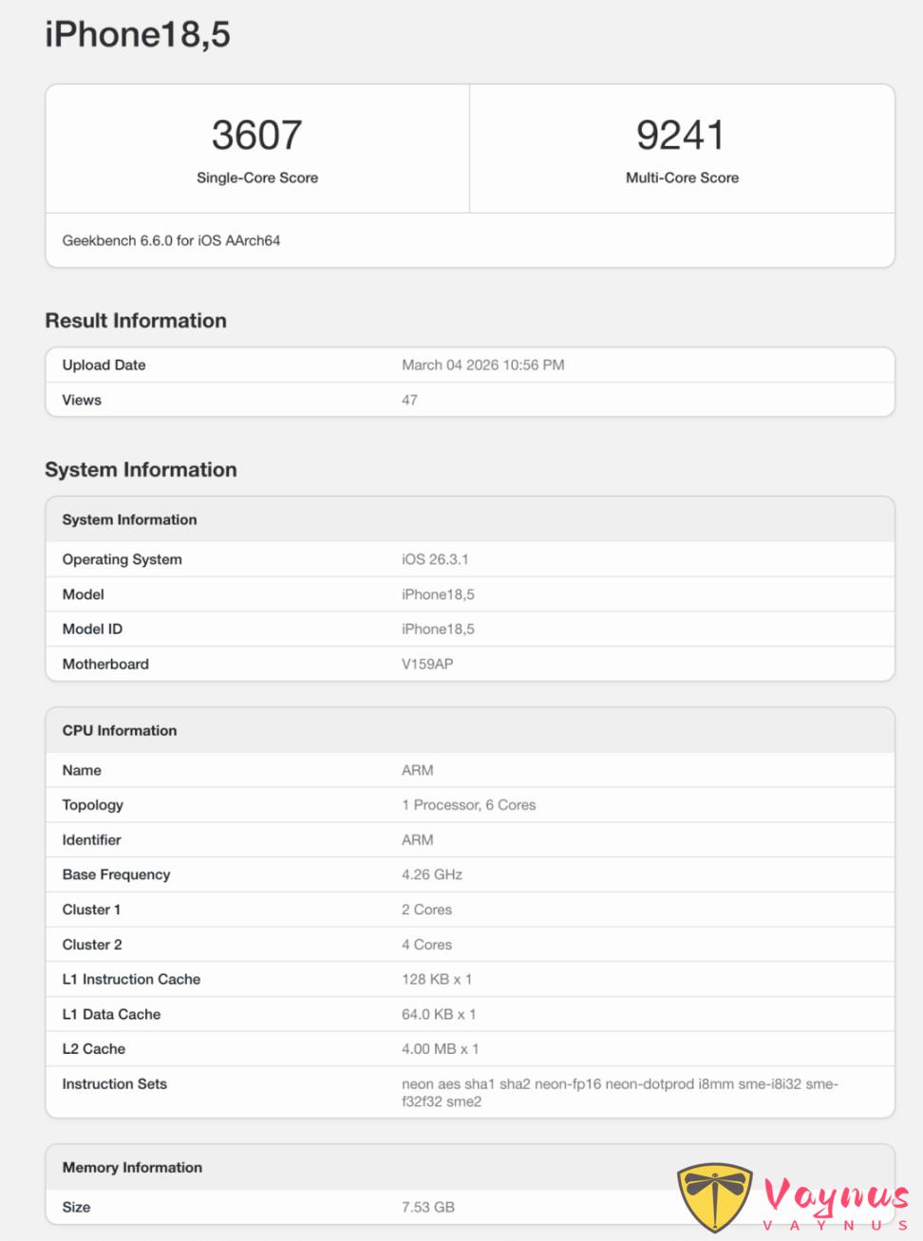
Task: Click the 4.26 GHz base frequency value
Action: point(432,874)
